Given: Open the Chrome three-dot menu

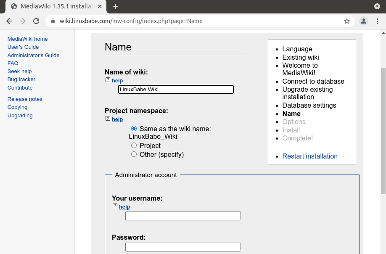Looking at the screenshot, I should (x=378, y=21).
